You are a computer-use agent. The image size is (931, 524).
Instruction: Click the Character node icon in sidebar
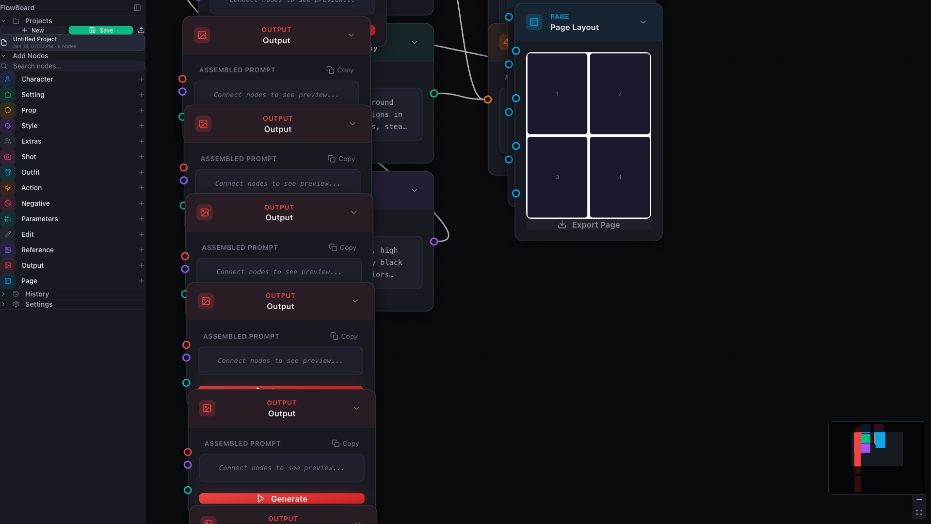coord(8,79)
